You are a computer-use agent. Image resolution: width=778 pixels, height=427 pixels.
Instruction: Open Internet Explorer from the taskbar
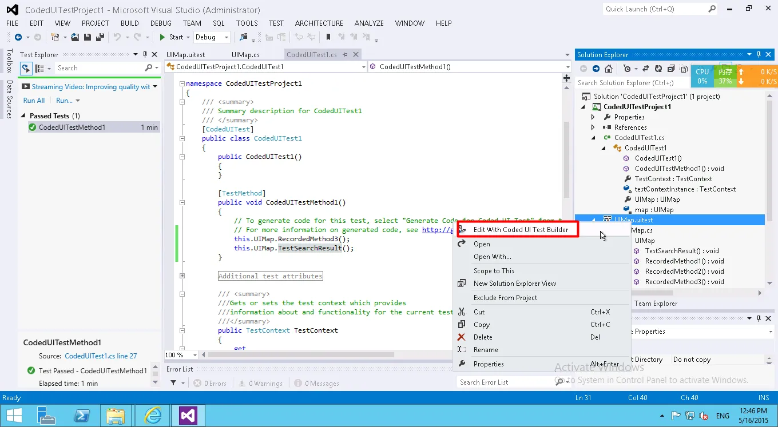tap(153, 415)
